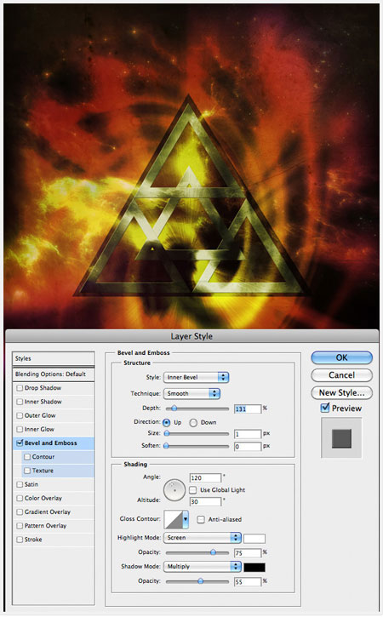
Task: Tick the Pattern Overlay checkbox
Action: (x=20, y=526)
